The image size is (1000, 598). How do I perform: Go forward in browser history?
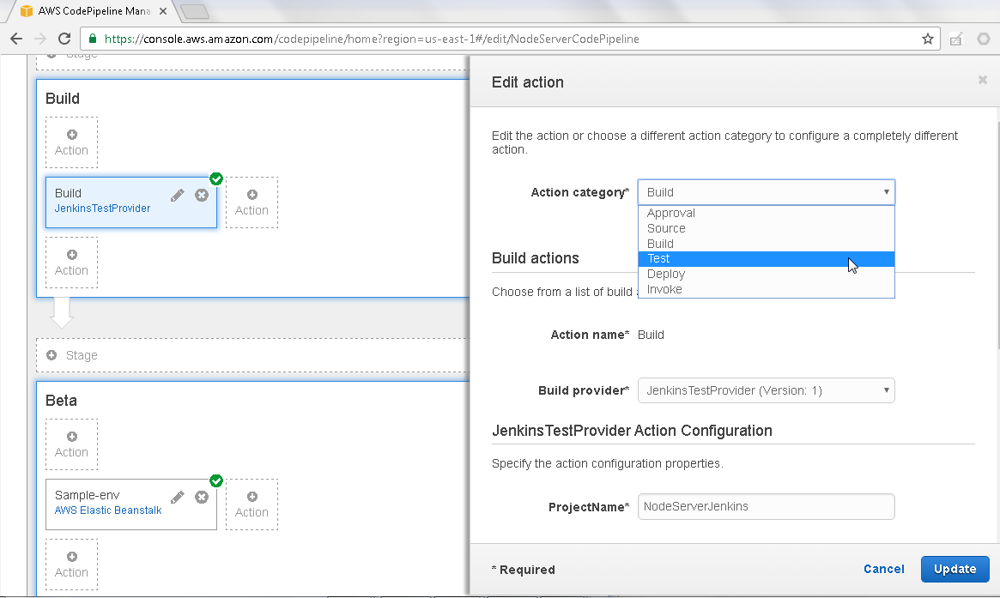[x=40, y=39]
